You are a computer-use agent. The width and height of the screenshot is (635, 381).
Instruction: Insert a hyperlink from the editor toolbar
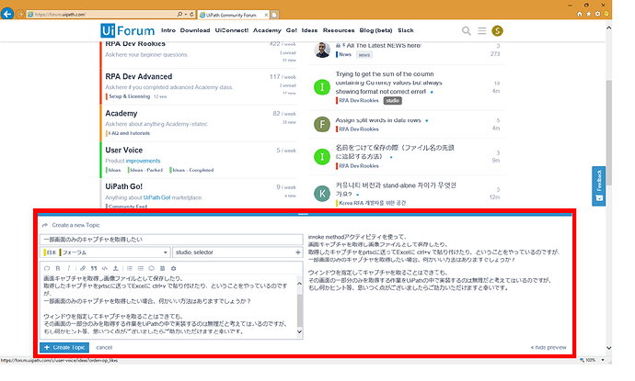83,268
